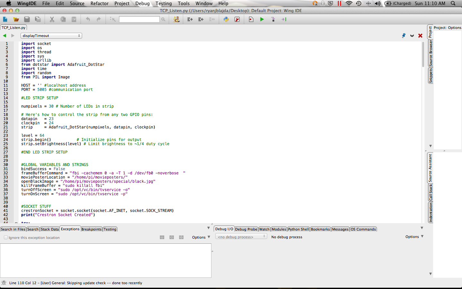This screenshot has width=462, height=289.
Task: Go back in editor history green arrow
Action: click(x=4, y=36)
